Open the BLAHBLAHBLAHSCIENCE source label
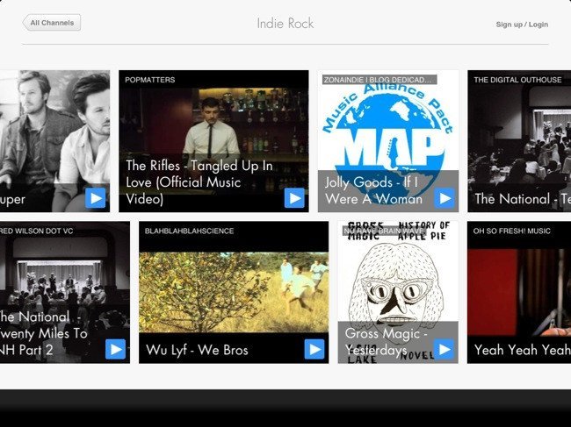 (x=189, y=231)
